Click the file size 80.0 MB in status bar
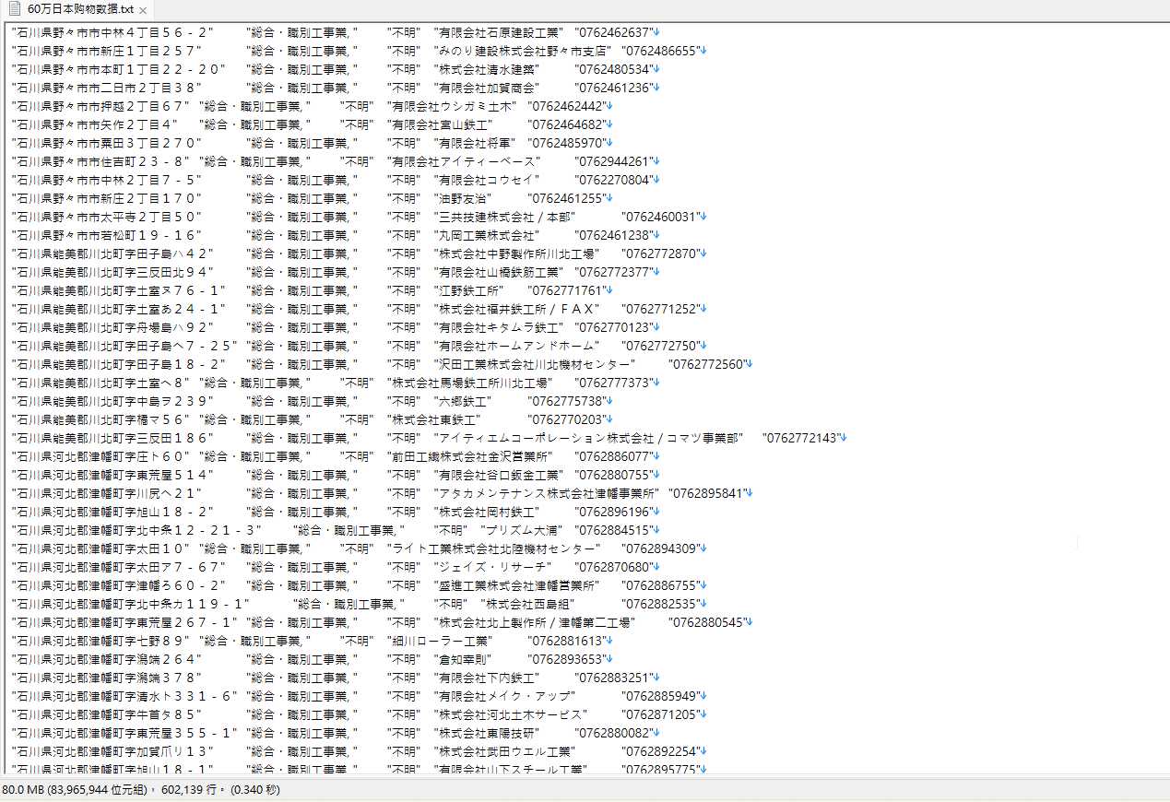This screenshot has height=802, width=1170. (23, 790)
